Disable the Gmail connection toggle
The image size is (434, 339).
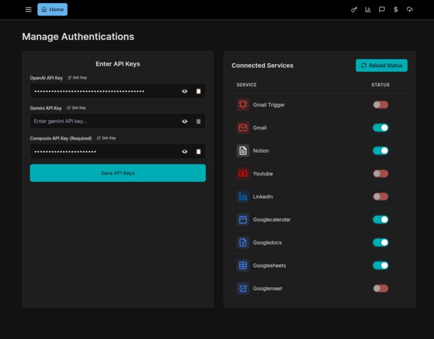(x=381, y=128)
